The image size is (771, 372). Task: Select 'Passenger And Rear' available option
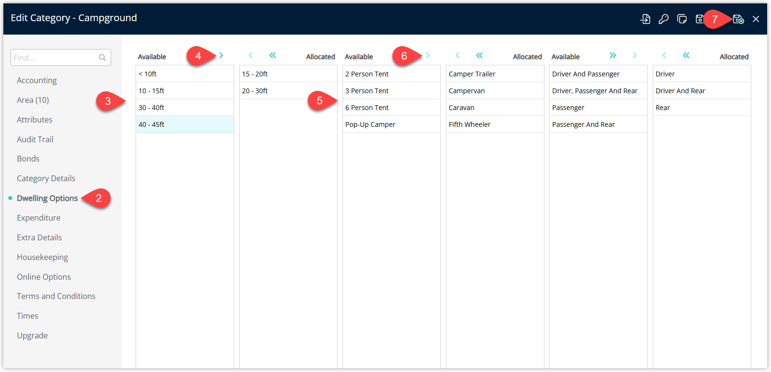[598, 124]
